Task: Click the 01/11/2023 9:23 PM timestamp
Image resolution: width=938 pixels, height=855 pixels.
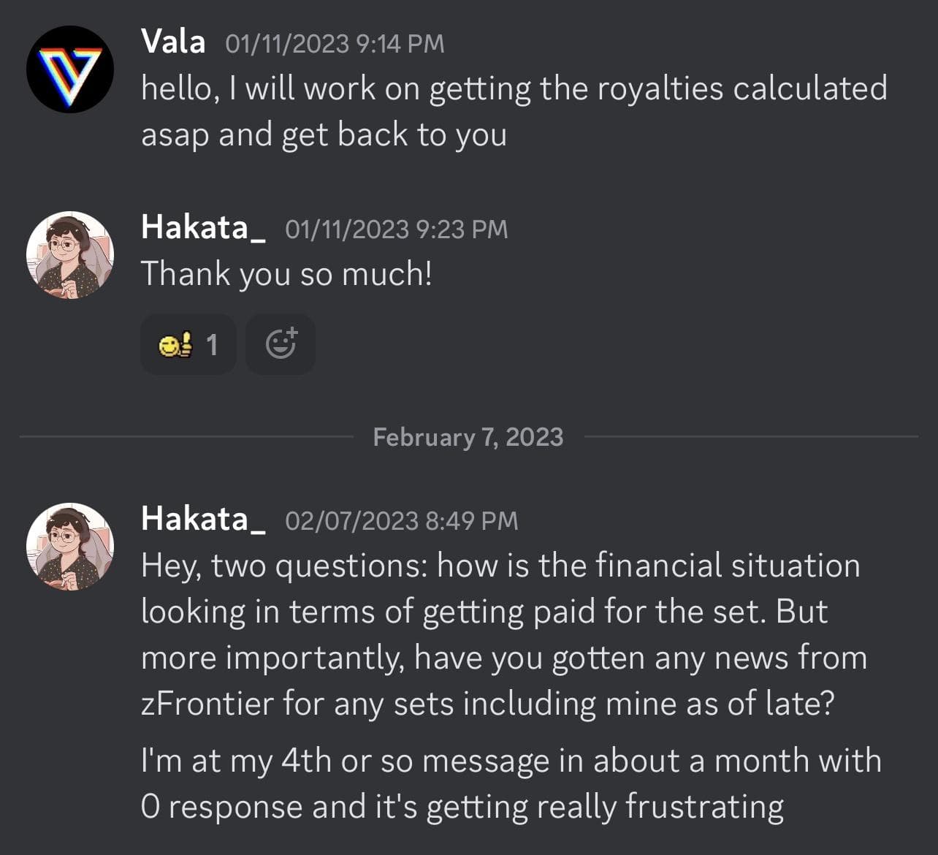Action: 396,229
